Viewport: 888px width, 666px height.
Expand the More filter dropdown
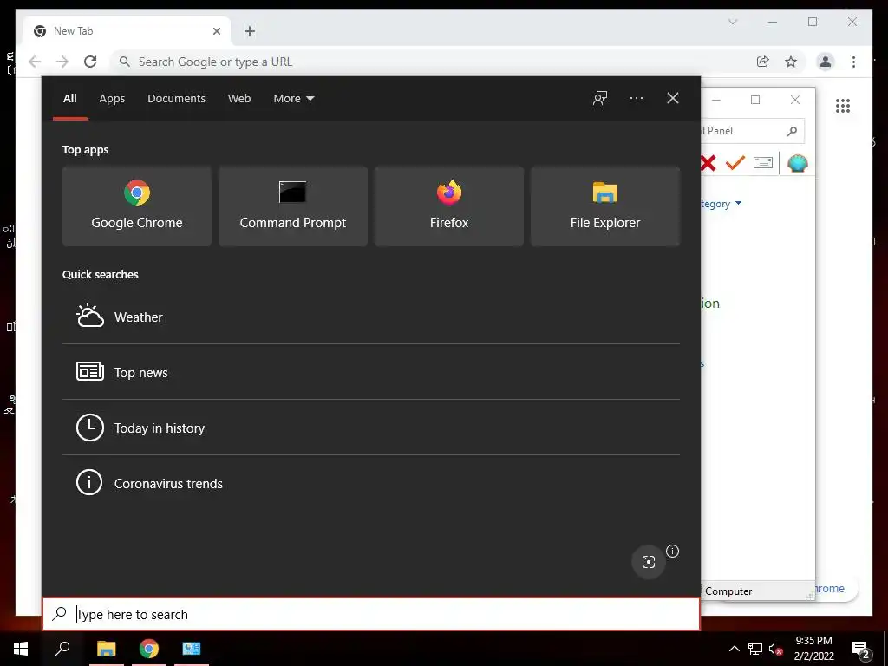pos(293,99)
